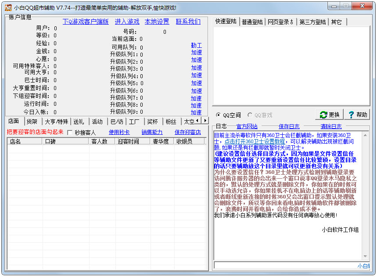Screen dimensions: 377x277
Task: Switch to the 货架 tab
Action: (x=32, y=122)
